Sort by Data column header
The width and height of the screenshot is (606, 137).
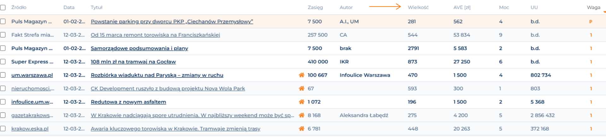point(69,8)
